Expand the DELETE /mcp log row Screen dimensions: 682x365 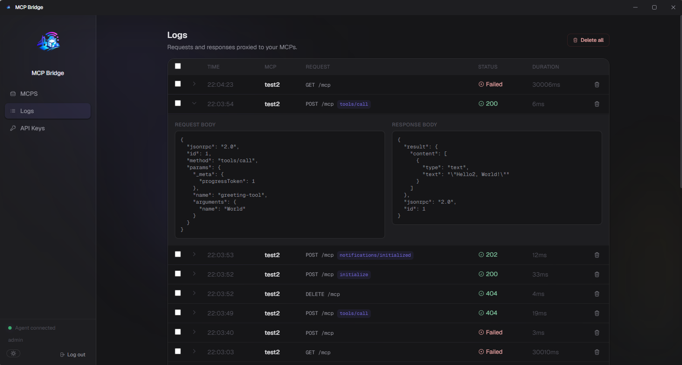[x=194, y=293]
